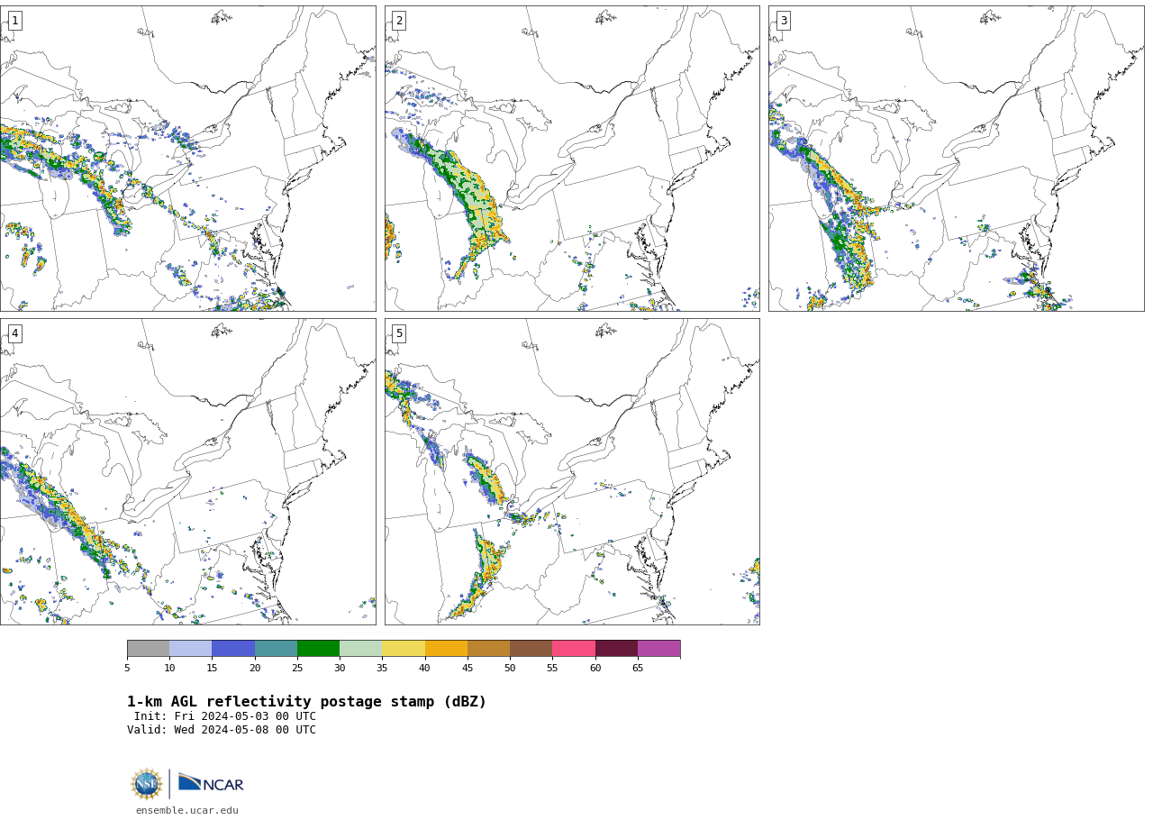Viewport: 1153px width, 820px height.
Task: Click the number label on panel 2
Action: pyautogui.click(x=399, y=21)
